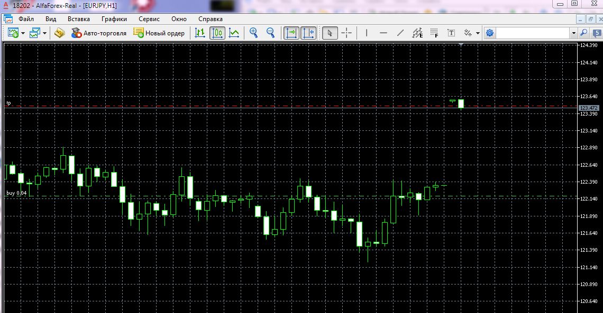
Task: Select the red tp take-profit line label
Action: [8, 103]
